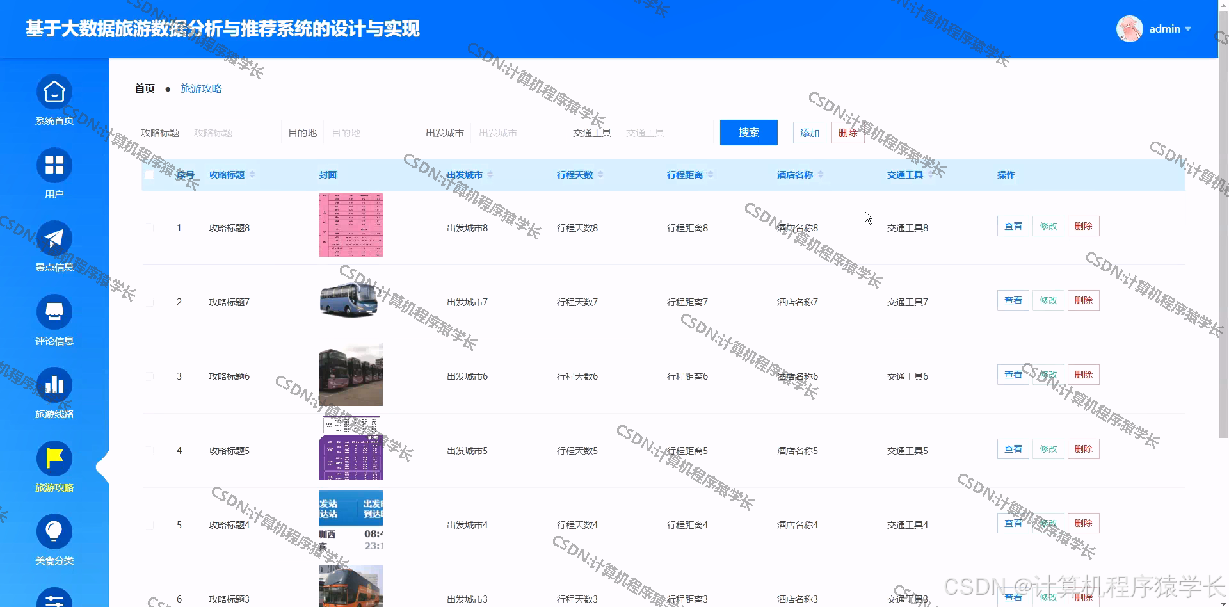Image resolution: width=1229 pixels, height=607 pixels.
Task: Check the row for 攻略标题7
Action: coord(149,302)
